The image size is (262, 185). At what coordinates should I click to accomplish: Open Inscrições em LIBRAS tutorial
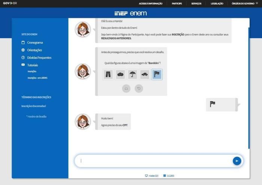click(x=37, y=78)
